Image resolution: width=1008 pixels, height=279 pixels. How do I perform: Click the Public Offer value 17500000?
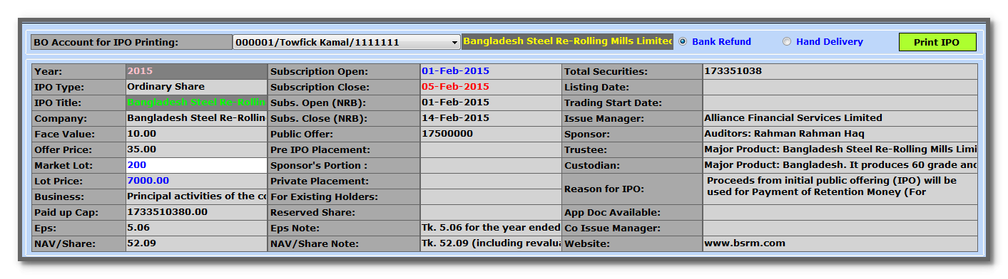click(491, 134)
